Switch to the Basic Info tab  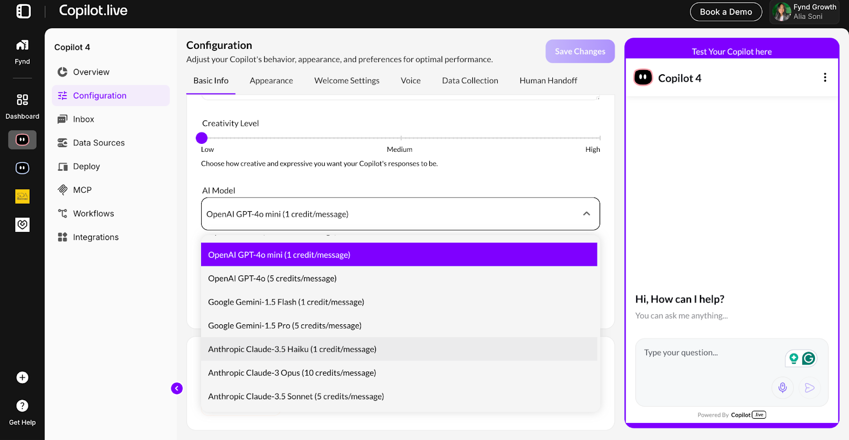(211, 81)
